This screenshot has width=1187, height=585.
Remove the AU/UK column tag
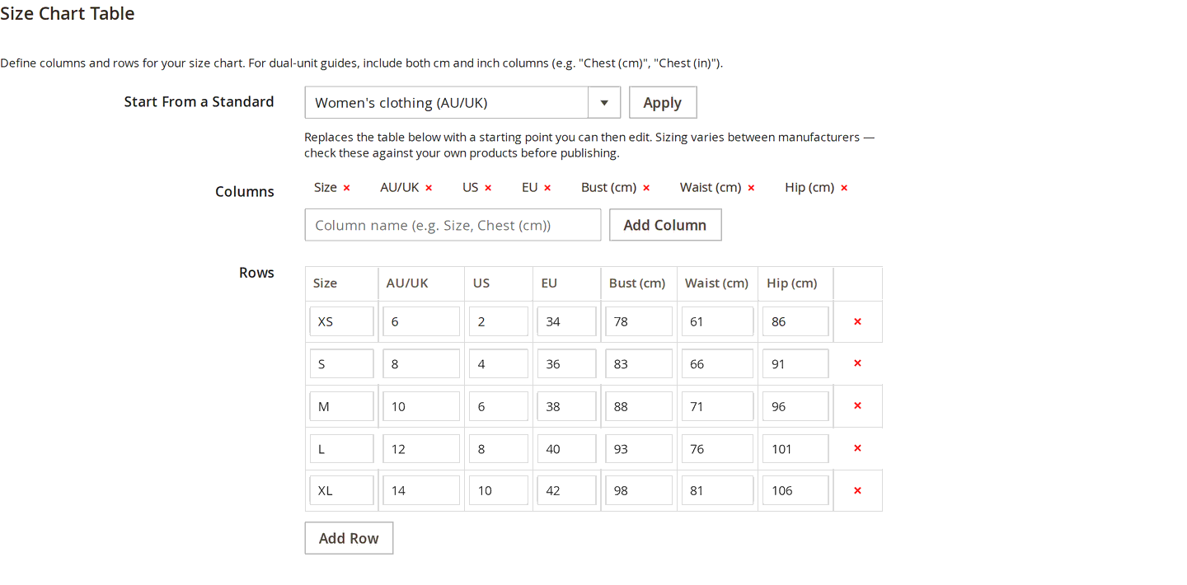coord(429,188)
